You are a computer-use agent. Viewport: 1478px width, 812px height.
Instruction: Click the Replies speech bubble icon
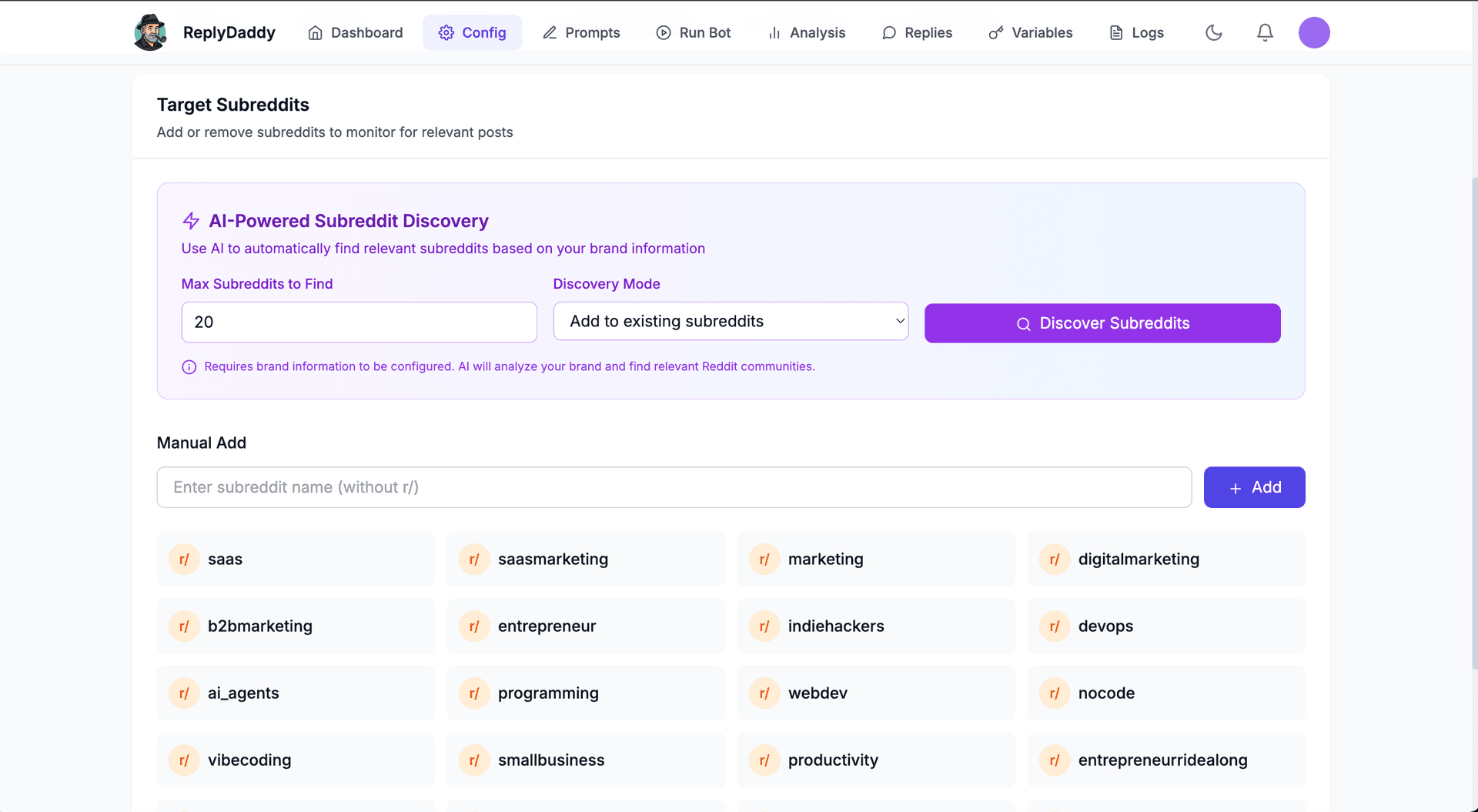(x=889, y=32)
